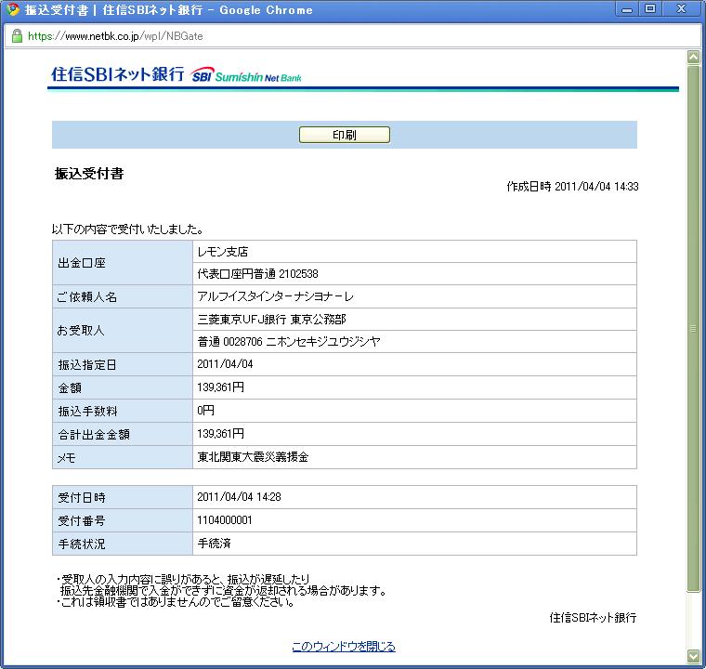This screenshot has width=706, height=669.
Task: Click the 振込指定日 row label
Action: coord(123,364)
